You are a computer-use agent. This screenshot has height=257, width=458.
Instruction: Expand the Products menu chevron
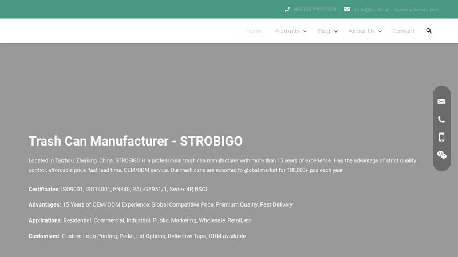305,31
